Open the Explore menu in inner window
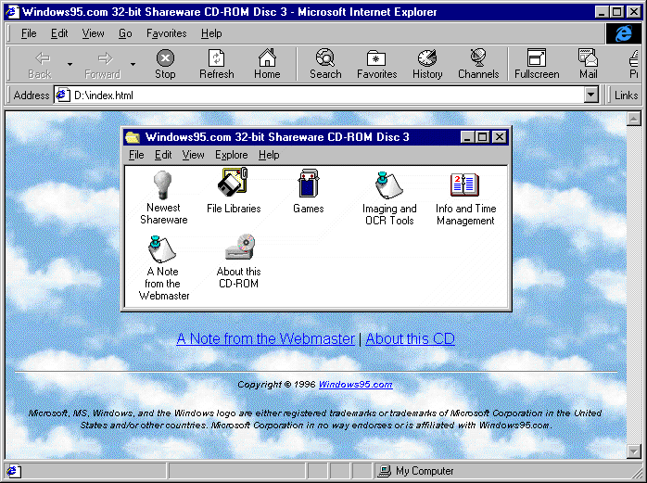This screenshot has width=647, height=483. pos(231,155)
